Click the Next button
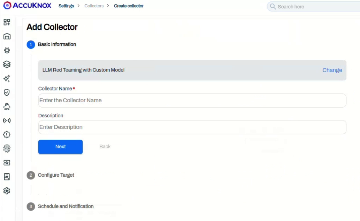 [60, 147]
